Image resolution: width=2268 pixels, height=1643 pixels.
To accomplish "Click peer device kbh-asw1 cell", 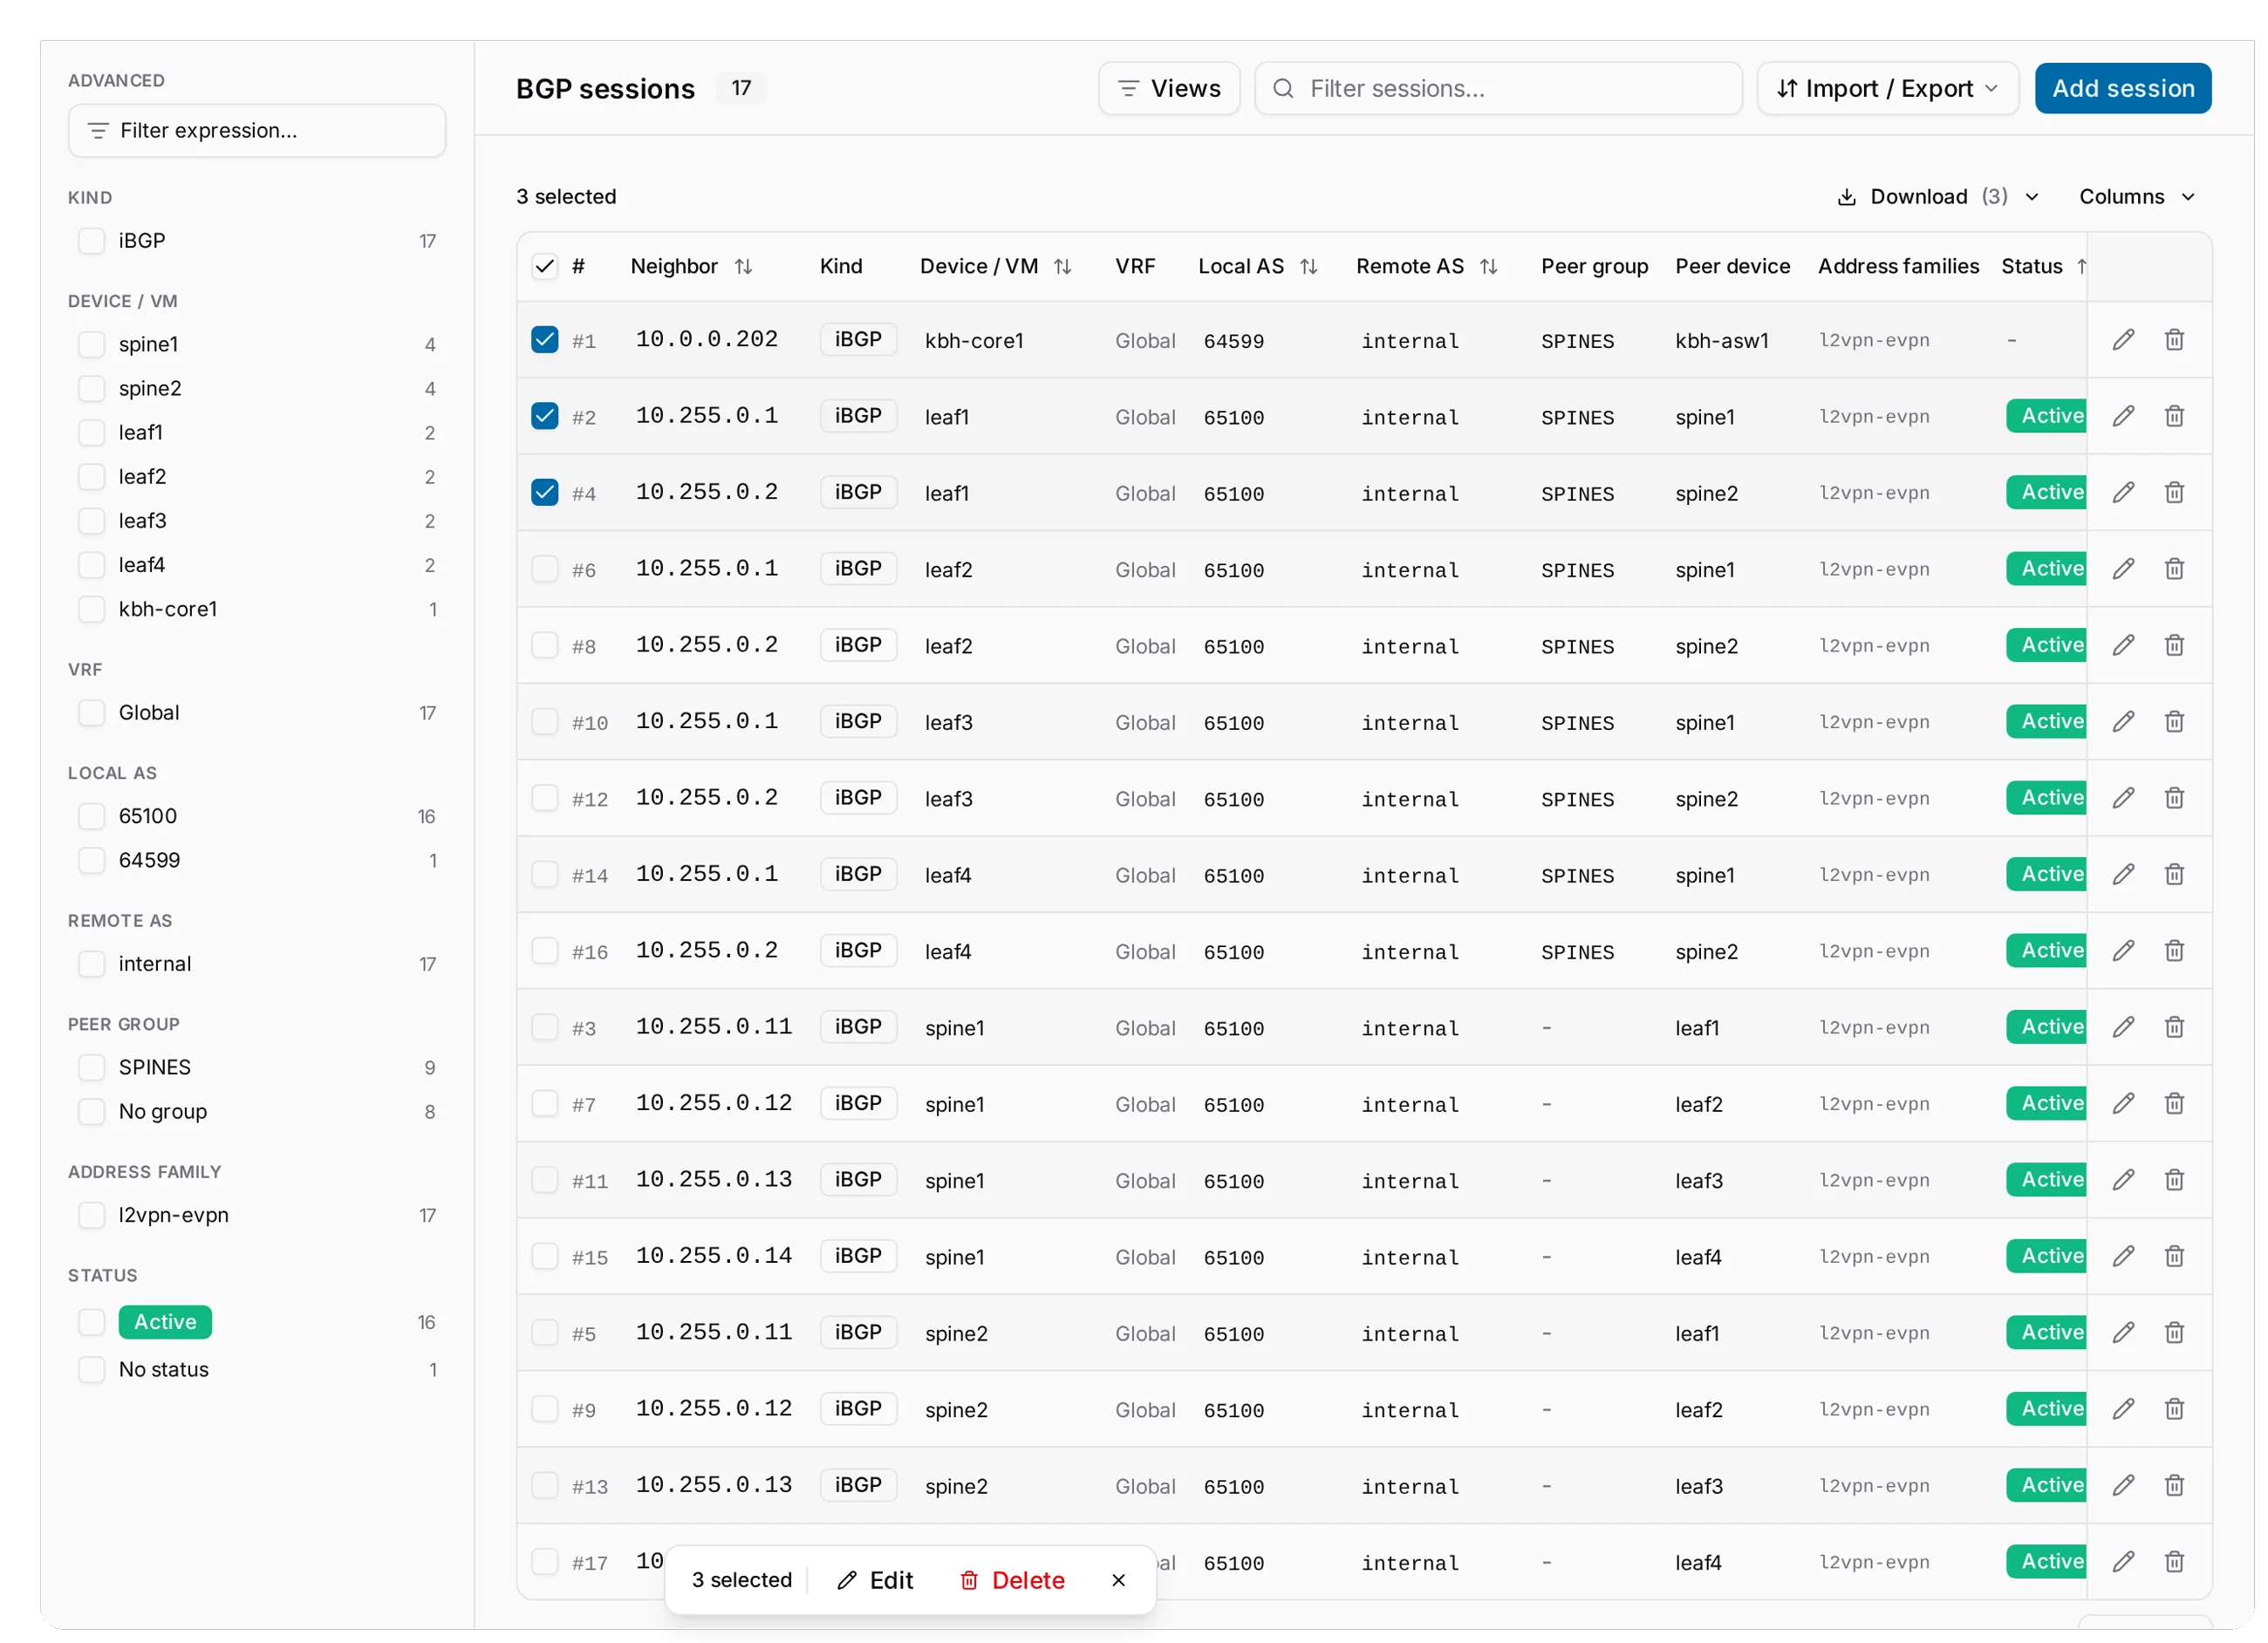I will (x=1722, y=341).
